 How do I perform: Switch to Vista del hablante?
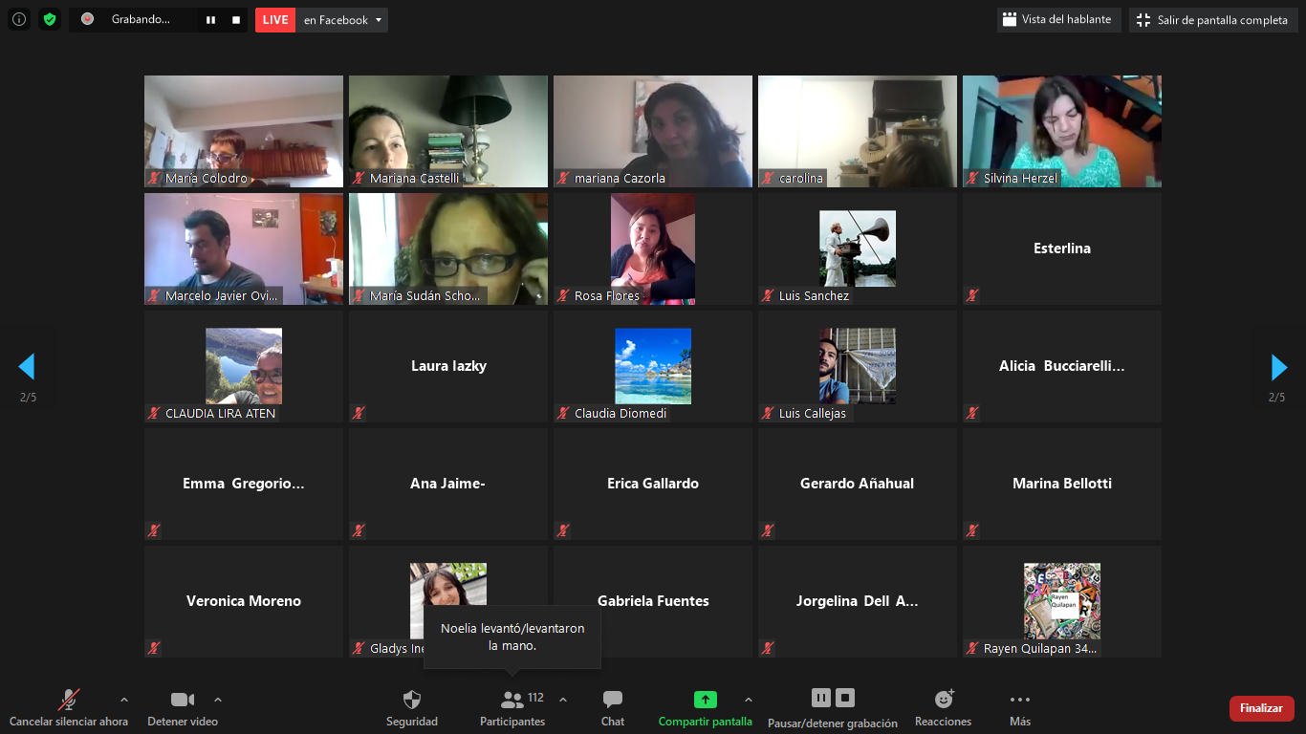point(1057,20)
